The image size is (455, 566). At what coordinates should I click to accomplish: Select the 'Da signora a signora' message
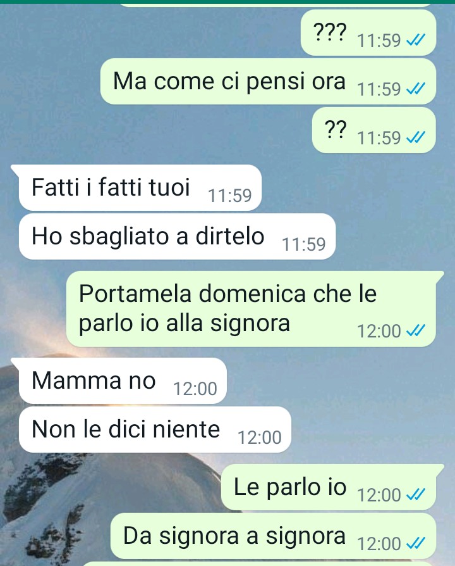(273, 536)
